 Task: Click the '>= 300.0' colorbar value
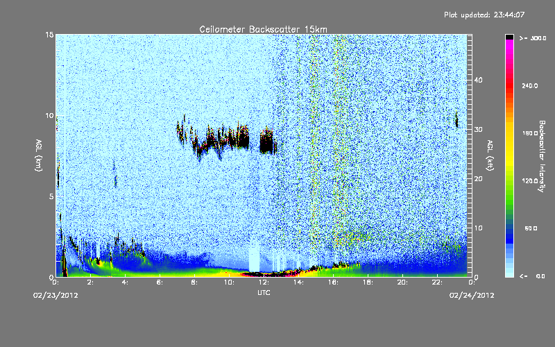coord(533,38)
